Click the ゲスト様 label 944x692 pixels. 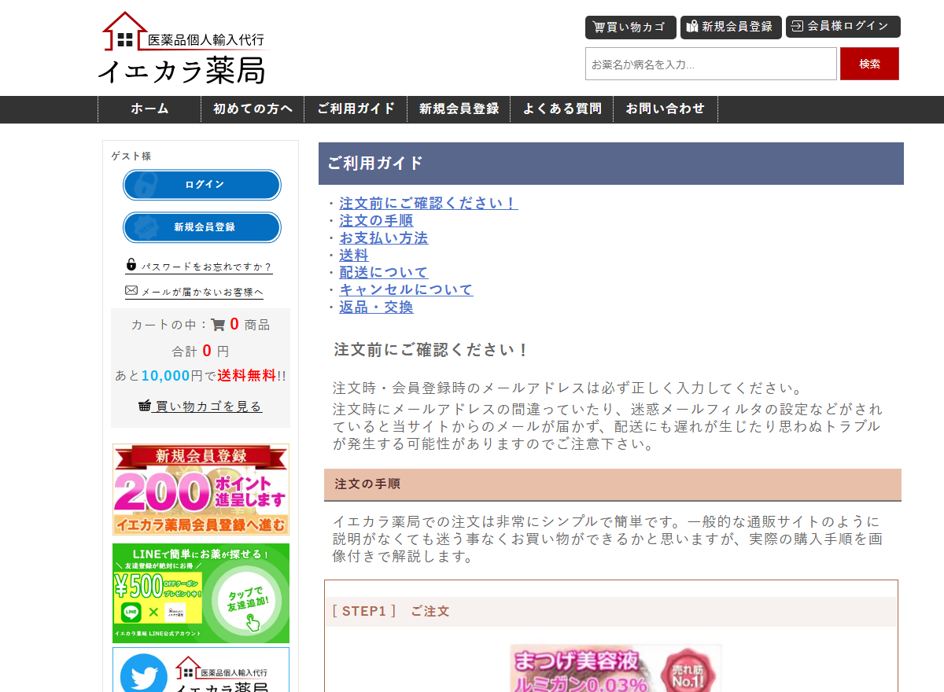pyautogui.click(x=131, y=156)
